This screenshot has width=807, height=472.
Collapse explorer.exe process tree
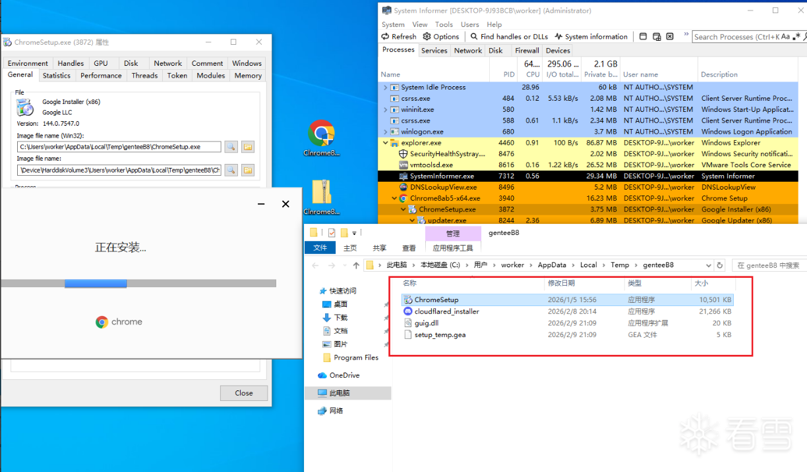pyautogui.click(x=386, y=143)
